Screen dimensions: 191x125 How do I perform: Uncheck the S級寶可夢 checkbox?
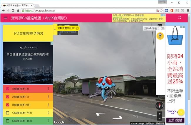8,89
